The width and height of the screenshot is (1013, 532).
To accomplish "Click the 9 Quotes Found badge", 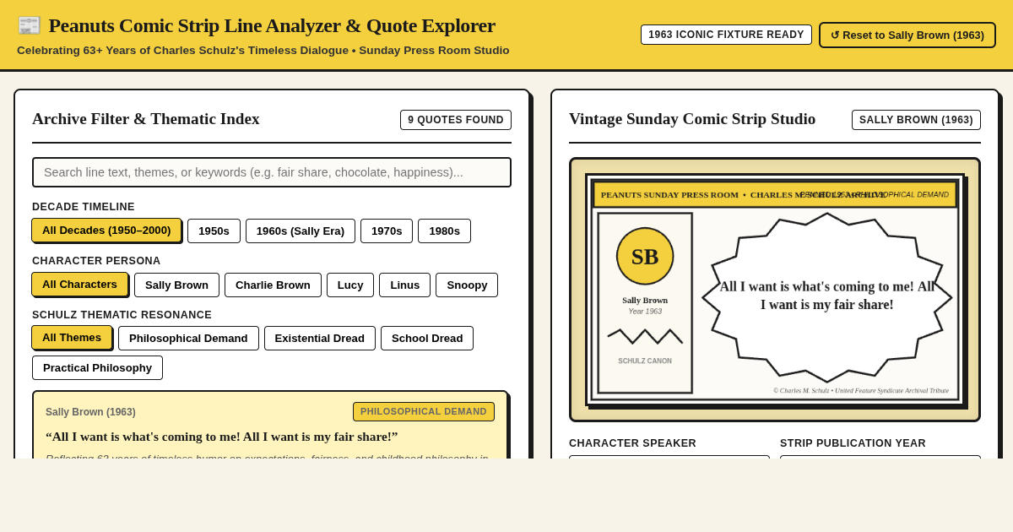I will click(x=456, y=120).
